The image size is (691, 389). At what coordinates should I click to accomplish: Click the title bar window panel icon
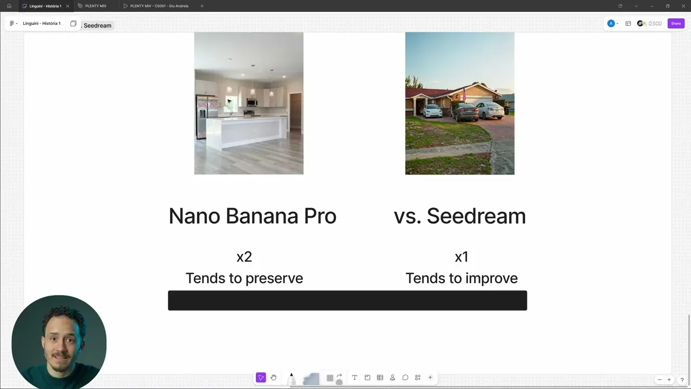pos(620,6)
